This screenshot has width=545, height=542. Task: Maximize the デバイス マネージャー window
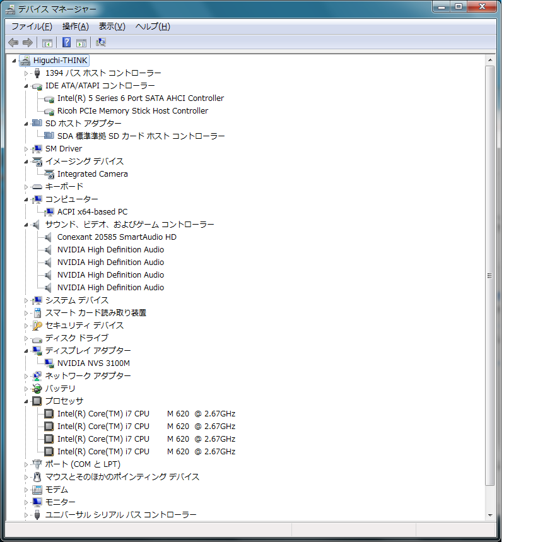459,6
